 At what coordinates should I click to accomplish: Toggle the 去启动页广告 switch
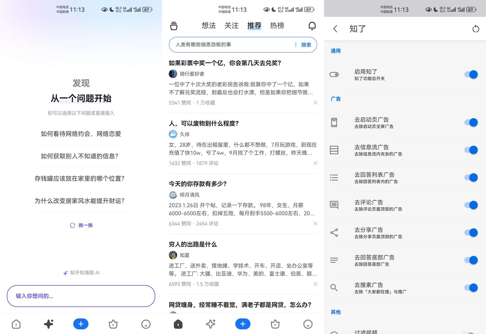click(x=471, y=122)
